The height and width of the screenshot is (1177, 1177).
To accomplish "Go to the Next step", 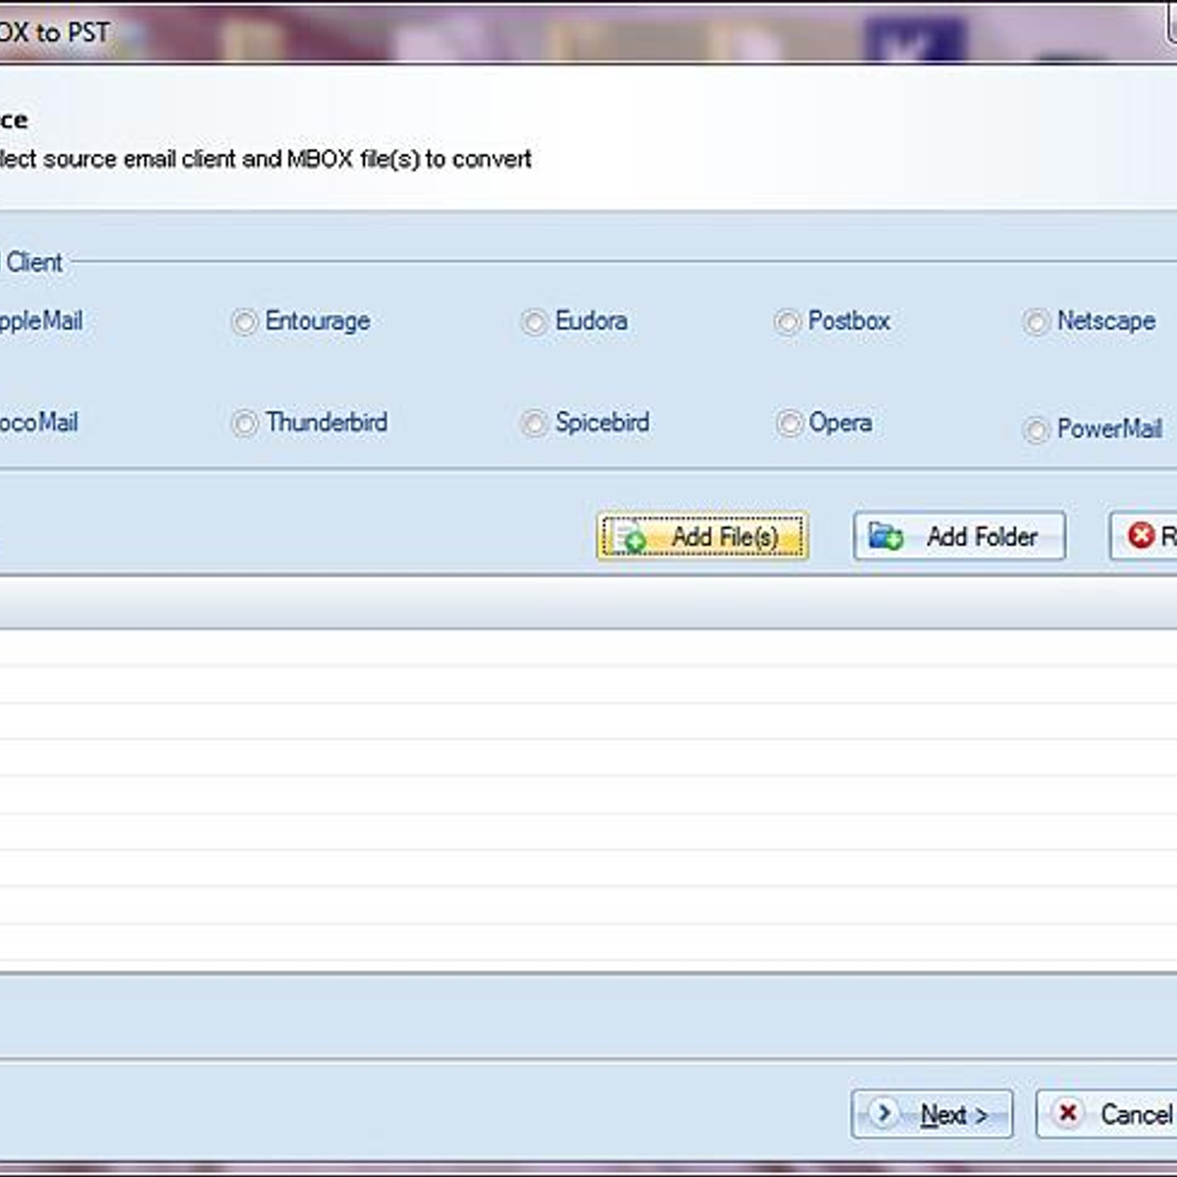I will (x=932, y=1114).
